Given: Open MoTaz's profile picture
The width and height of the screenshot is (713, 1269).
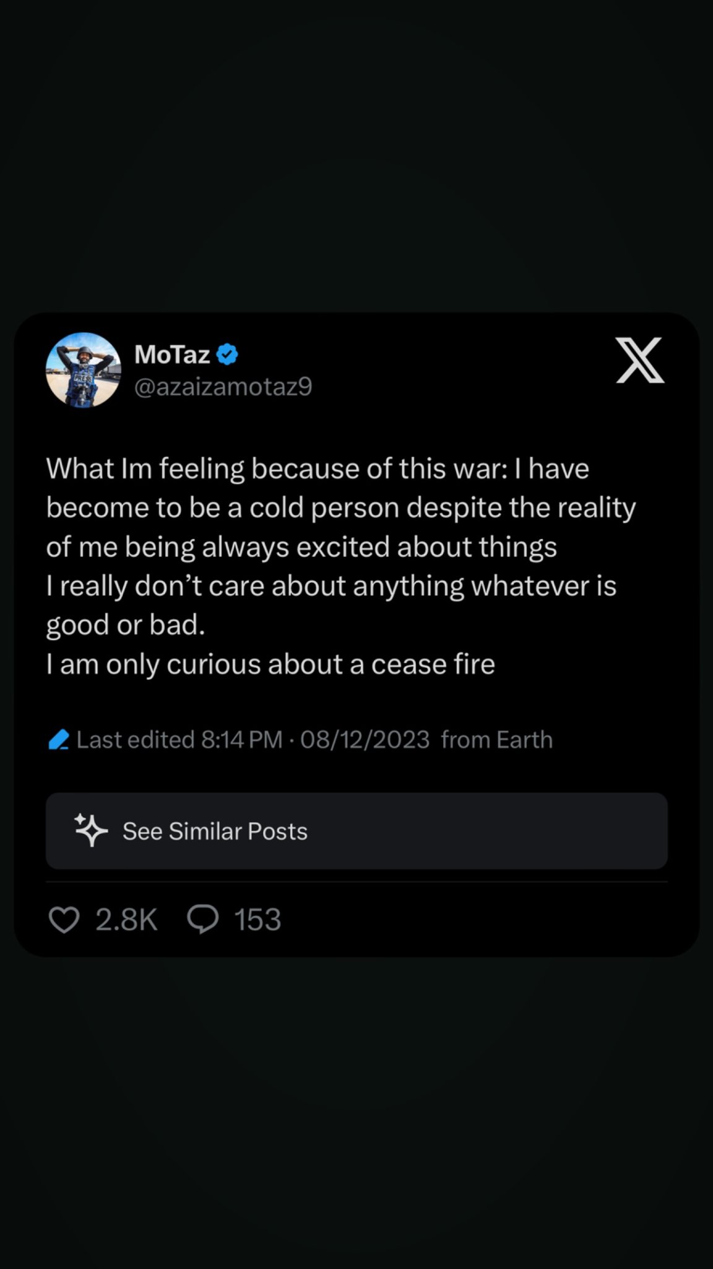Looking at the screenshot, I should (x=84, y=370).
